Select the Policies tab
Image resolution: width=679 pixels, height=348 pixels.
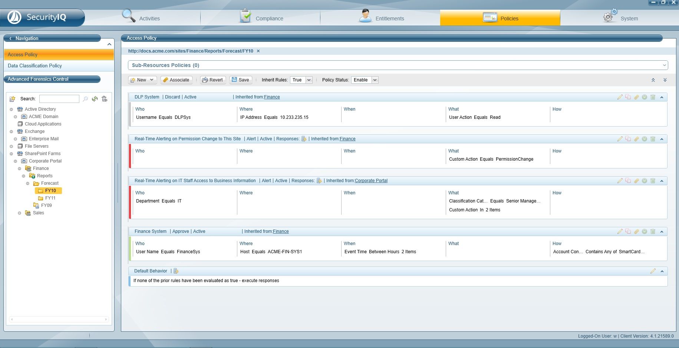[x=500, y=18]
